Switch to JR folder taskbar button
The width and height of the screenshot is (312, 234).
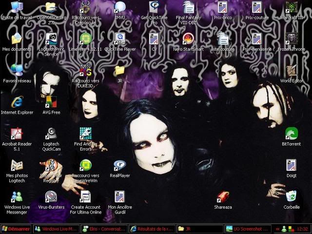click(200, 229)
